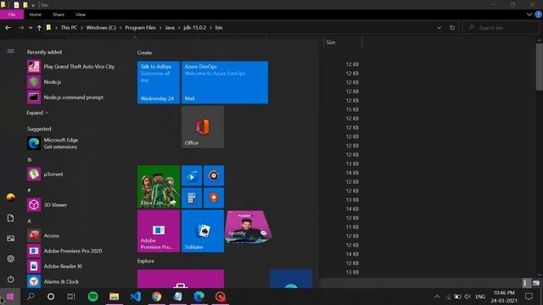Open Cortana from the taskbar

point(51,297)
